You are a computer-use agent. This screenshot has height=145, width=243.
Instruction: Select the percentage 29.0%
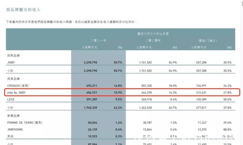click(x=227, y=123)
